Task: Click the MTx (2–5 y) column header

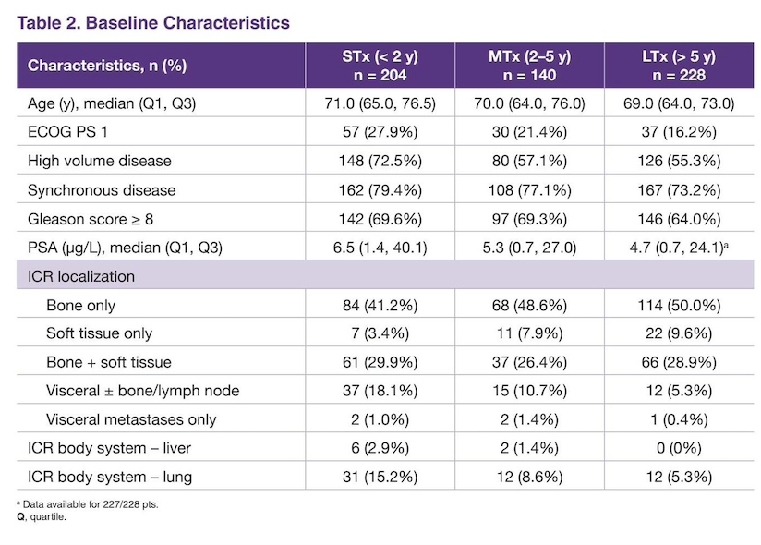Action: coord(529,66)
